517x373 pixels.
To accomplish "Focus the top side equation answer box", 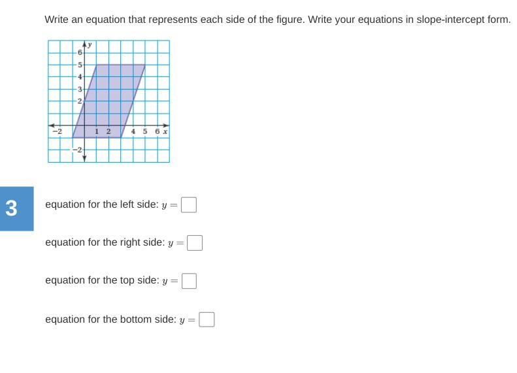I will coord(189,281).
